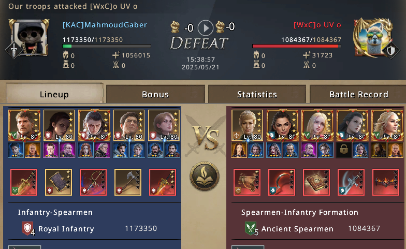Select the curved sickle weapon icon
The height and width of the screenshot is (249, 406).
coord(282,182)
